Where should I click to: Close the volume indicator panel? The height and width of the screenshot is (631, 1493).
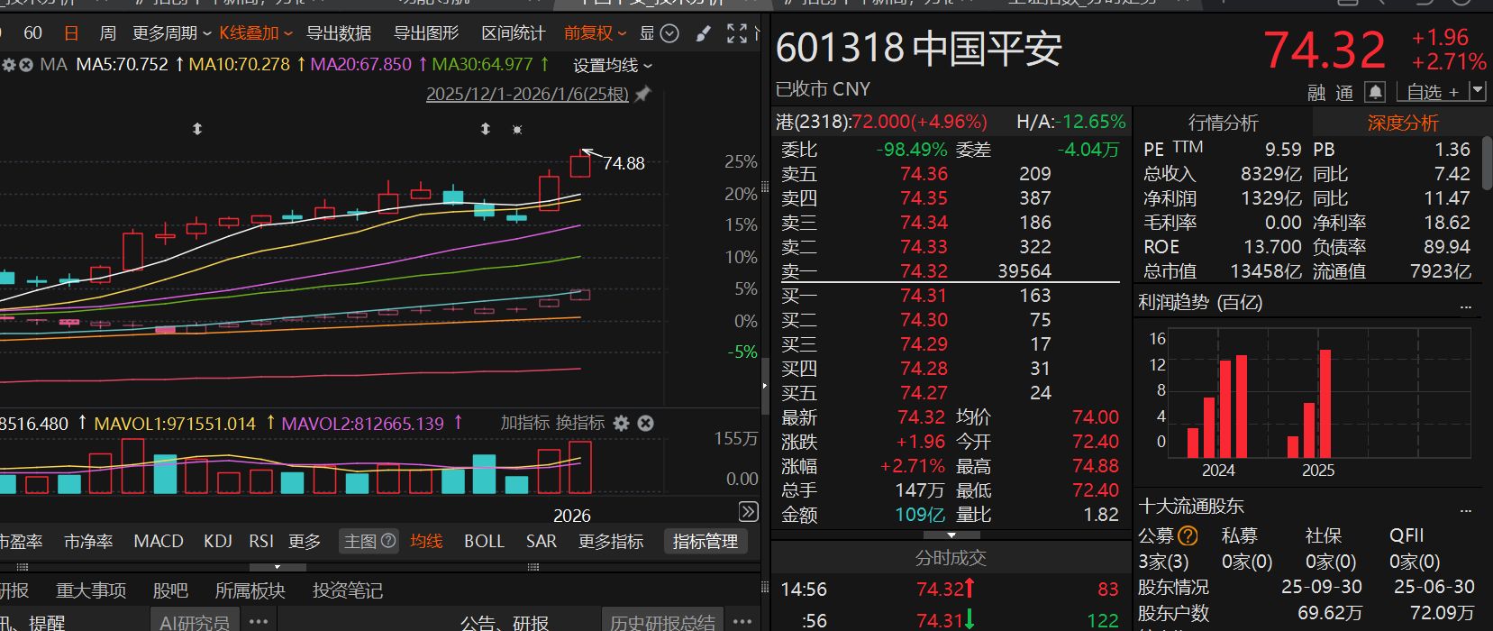coord(645,423)
